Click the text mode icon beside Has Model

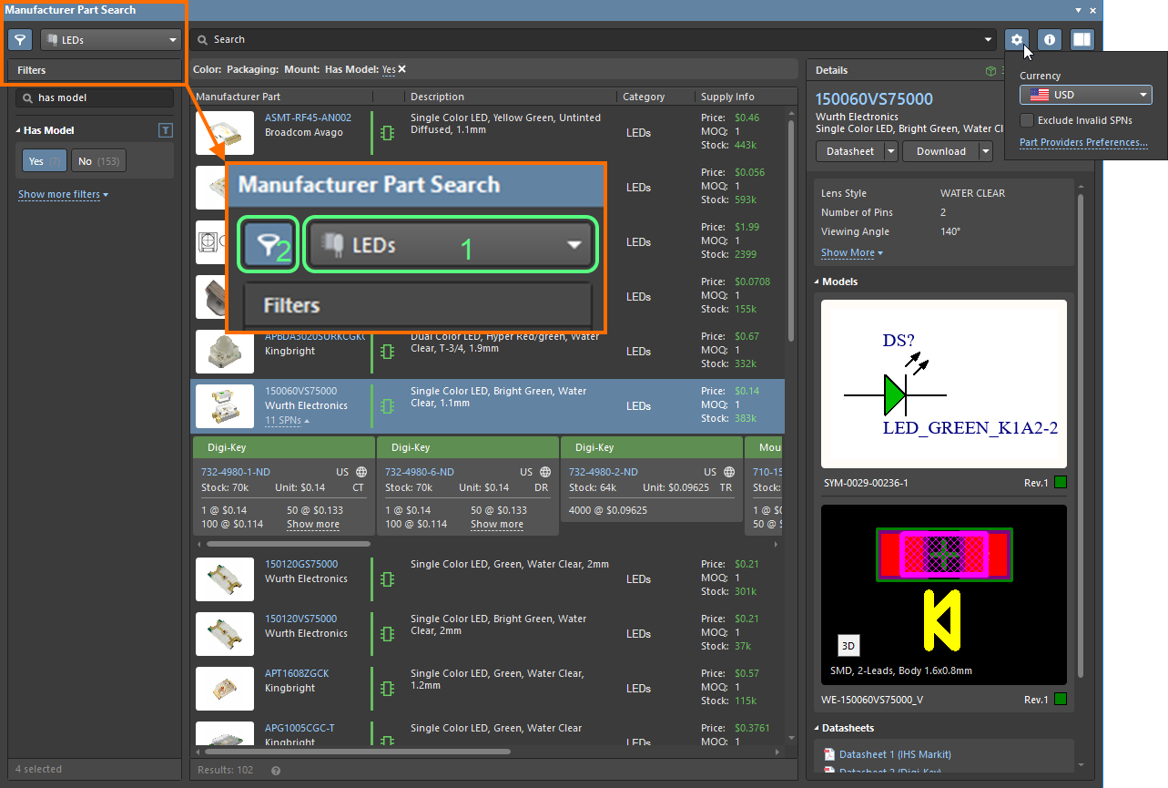[x=165, y=130]
